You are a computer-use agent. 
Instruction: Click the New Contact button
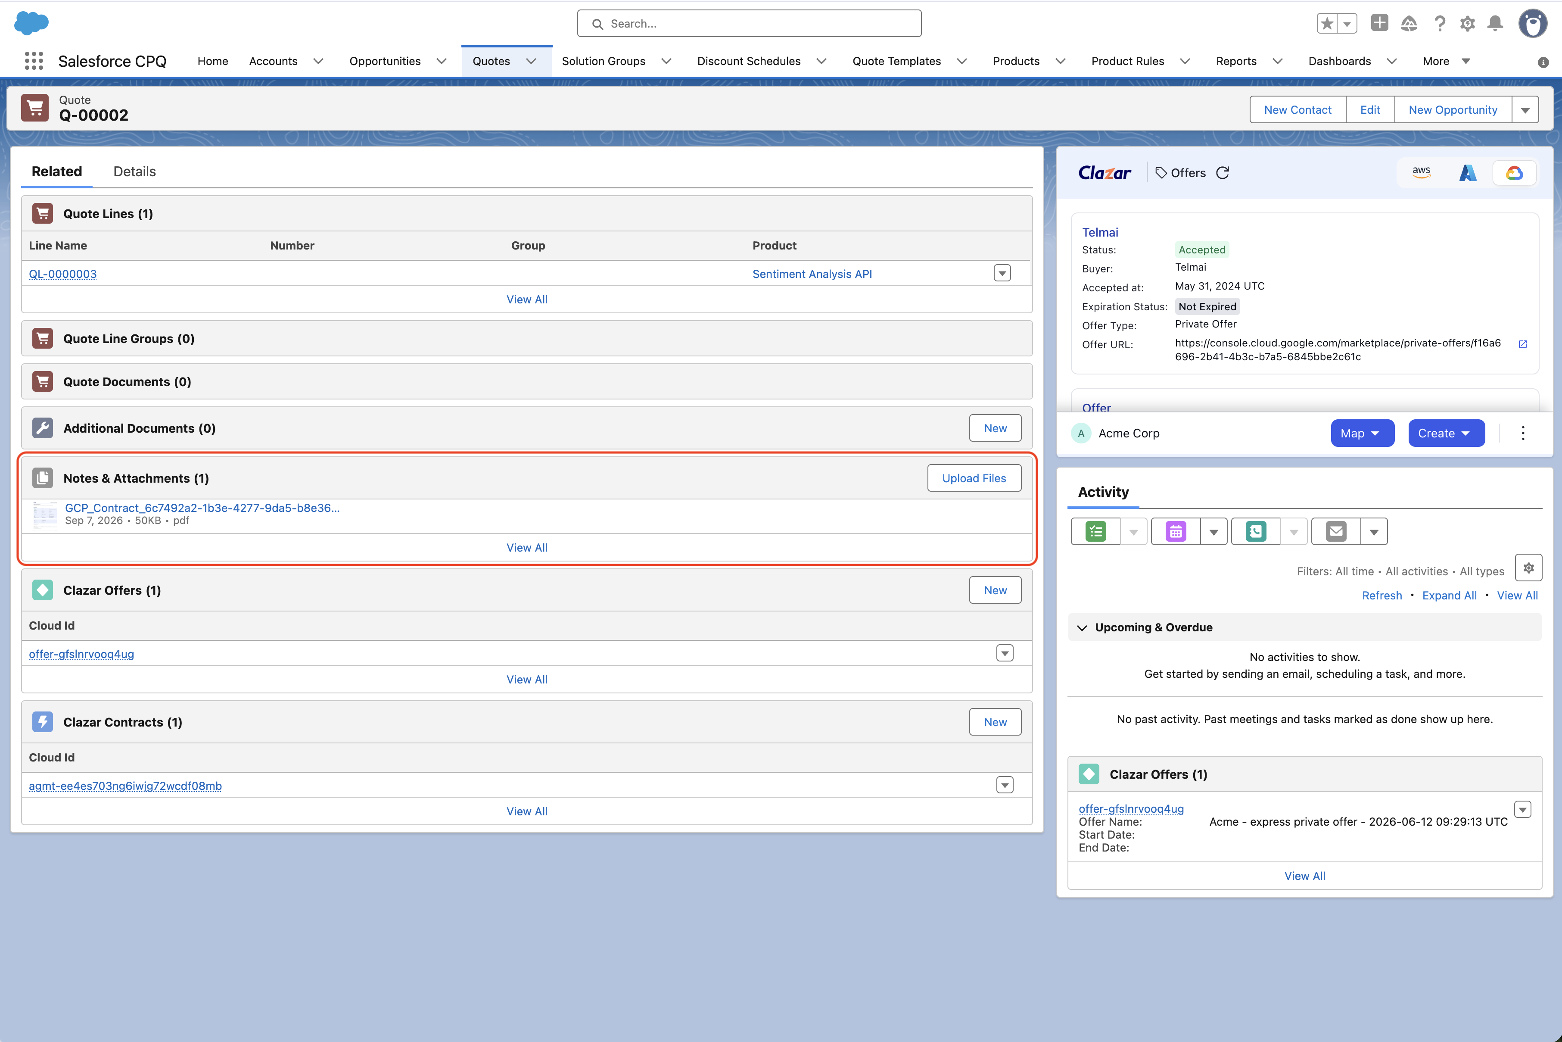coord(1298,109)
